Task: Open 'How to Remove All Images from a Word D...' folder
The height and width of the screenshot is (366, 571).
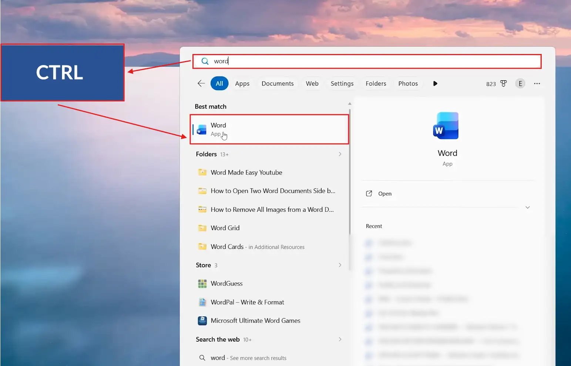Action: tap(269, 210)
